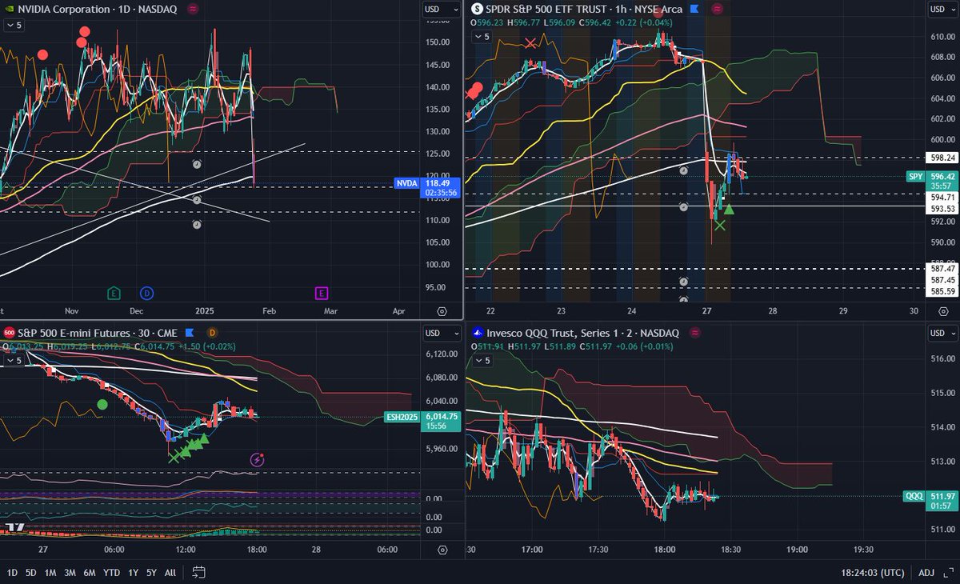The height and width of the screenshot is (584, 960).
Task: Expand the 5 indicators legend on E-mini chart
Action: [14, 361]
